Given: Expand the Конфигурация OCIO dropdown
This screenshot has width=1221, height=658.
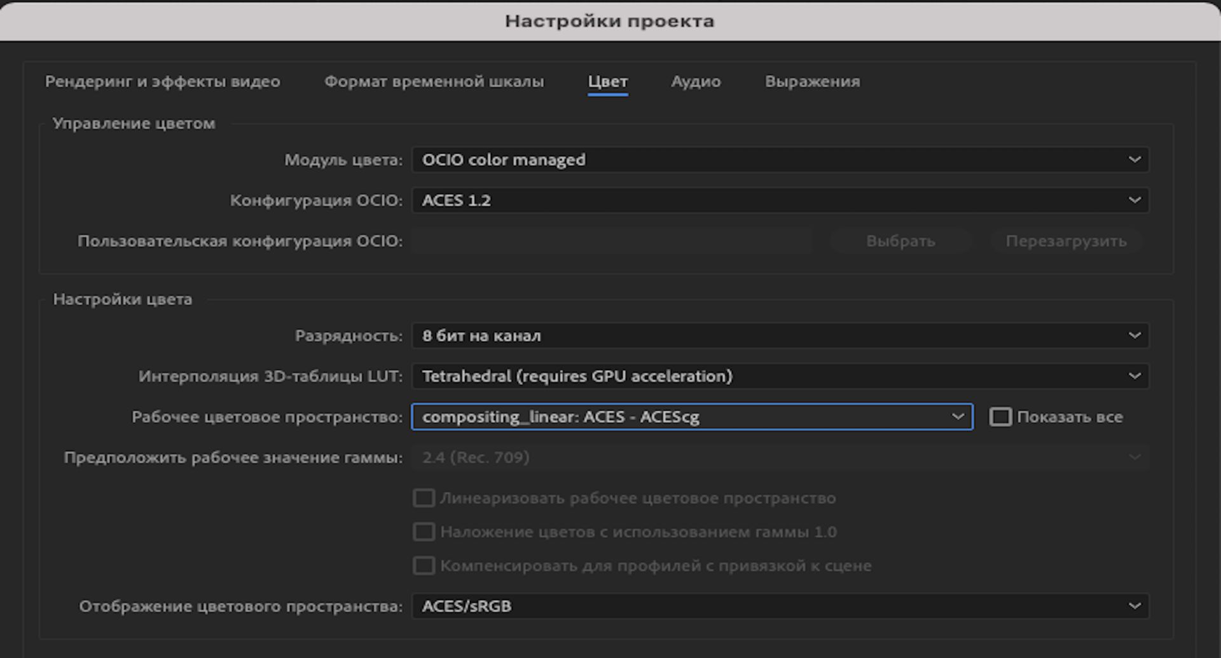Looking at the screenshot, I should [x=780, y=200].
